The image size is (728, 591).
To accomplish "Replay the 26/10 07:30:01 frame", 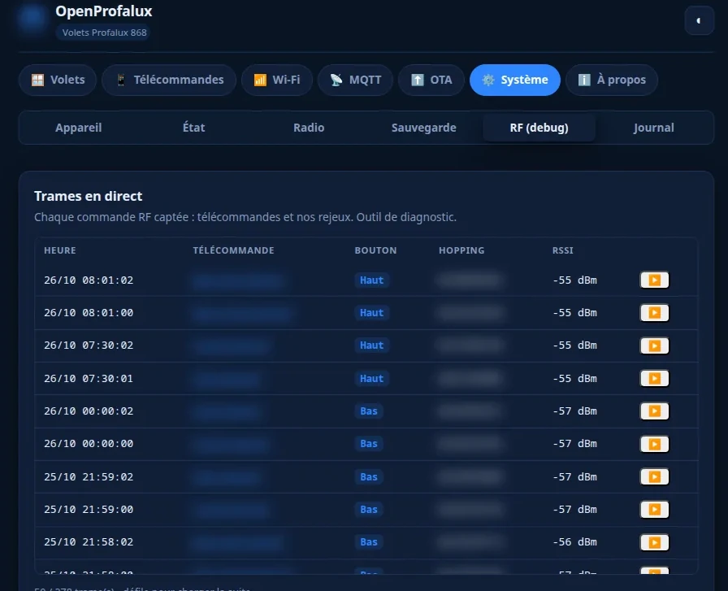I will tap(654, 378).
